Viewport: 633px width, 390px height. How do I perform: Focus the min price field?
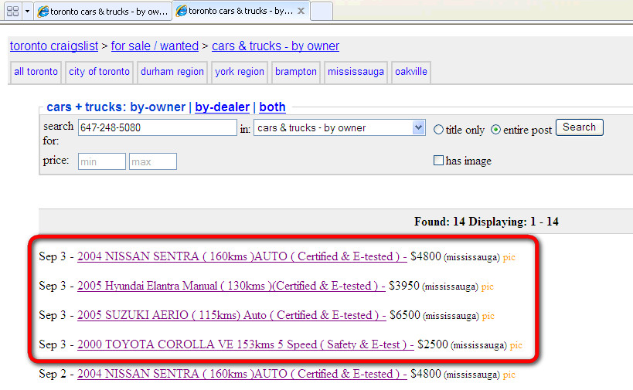[102, 161]
